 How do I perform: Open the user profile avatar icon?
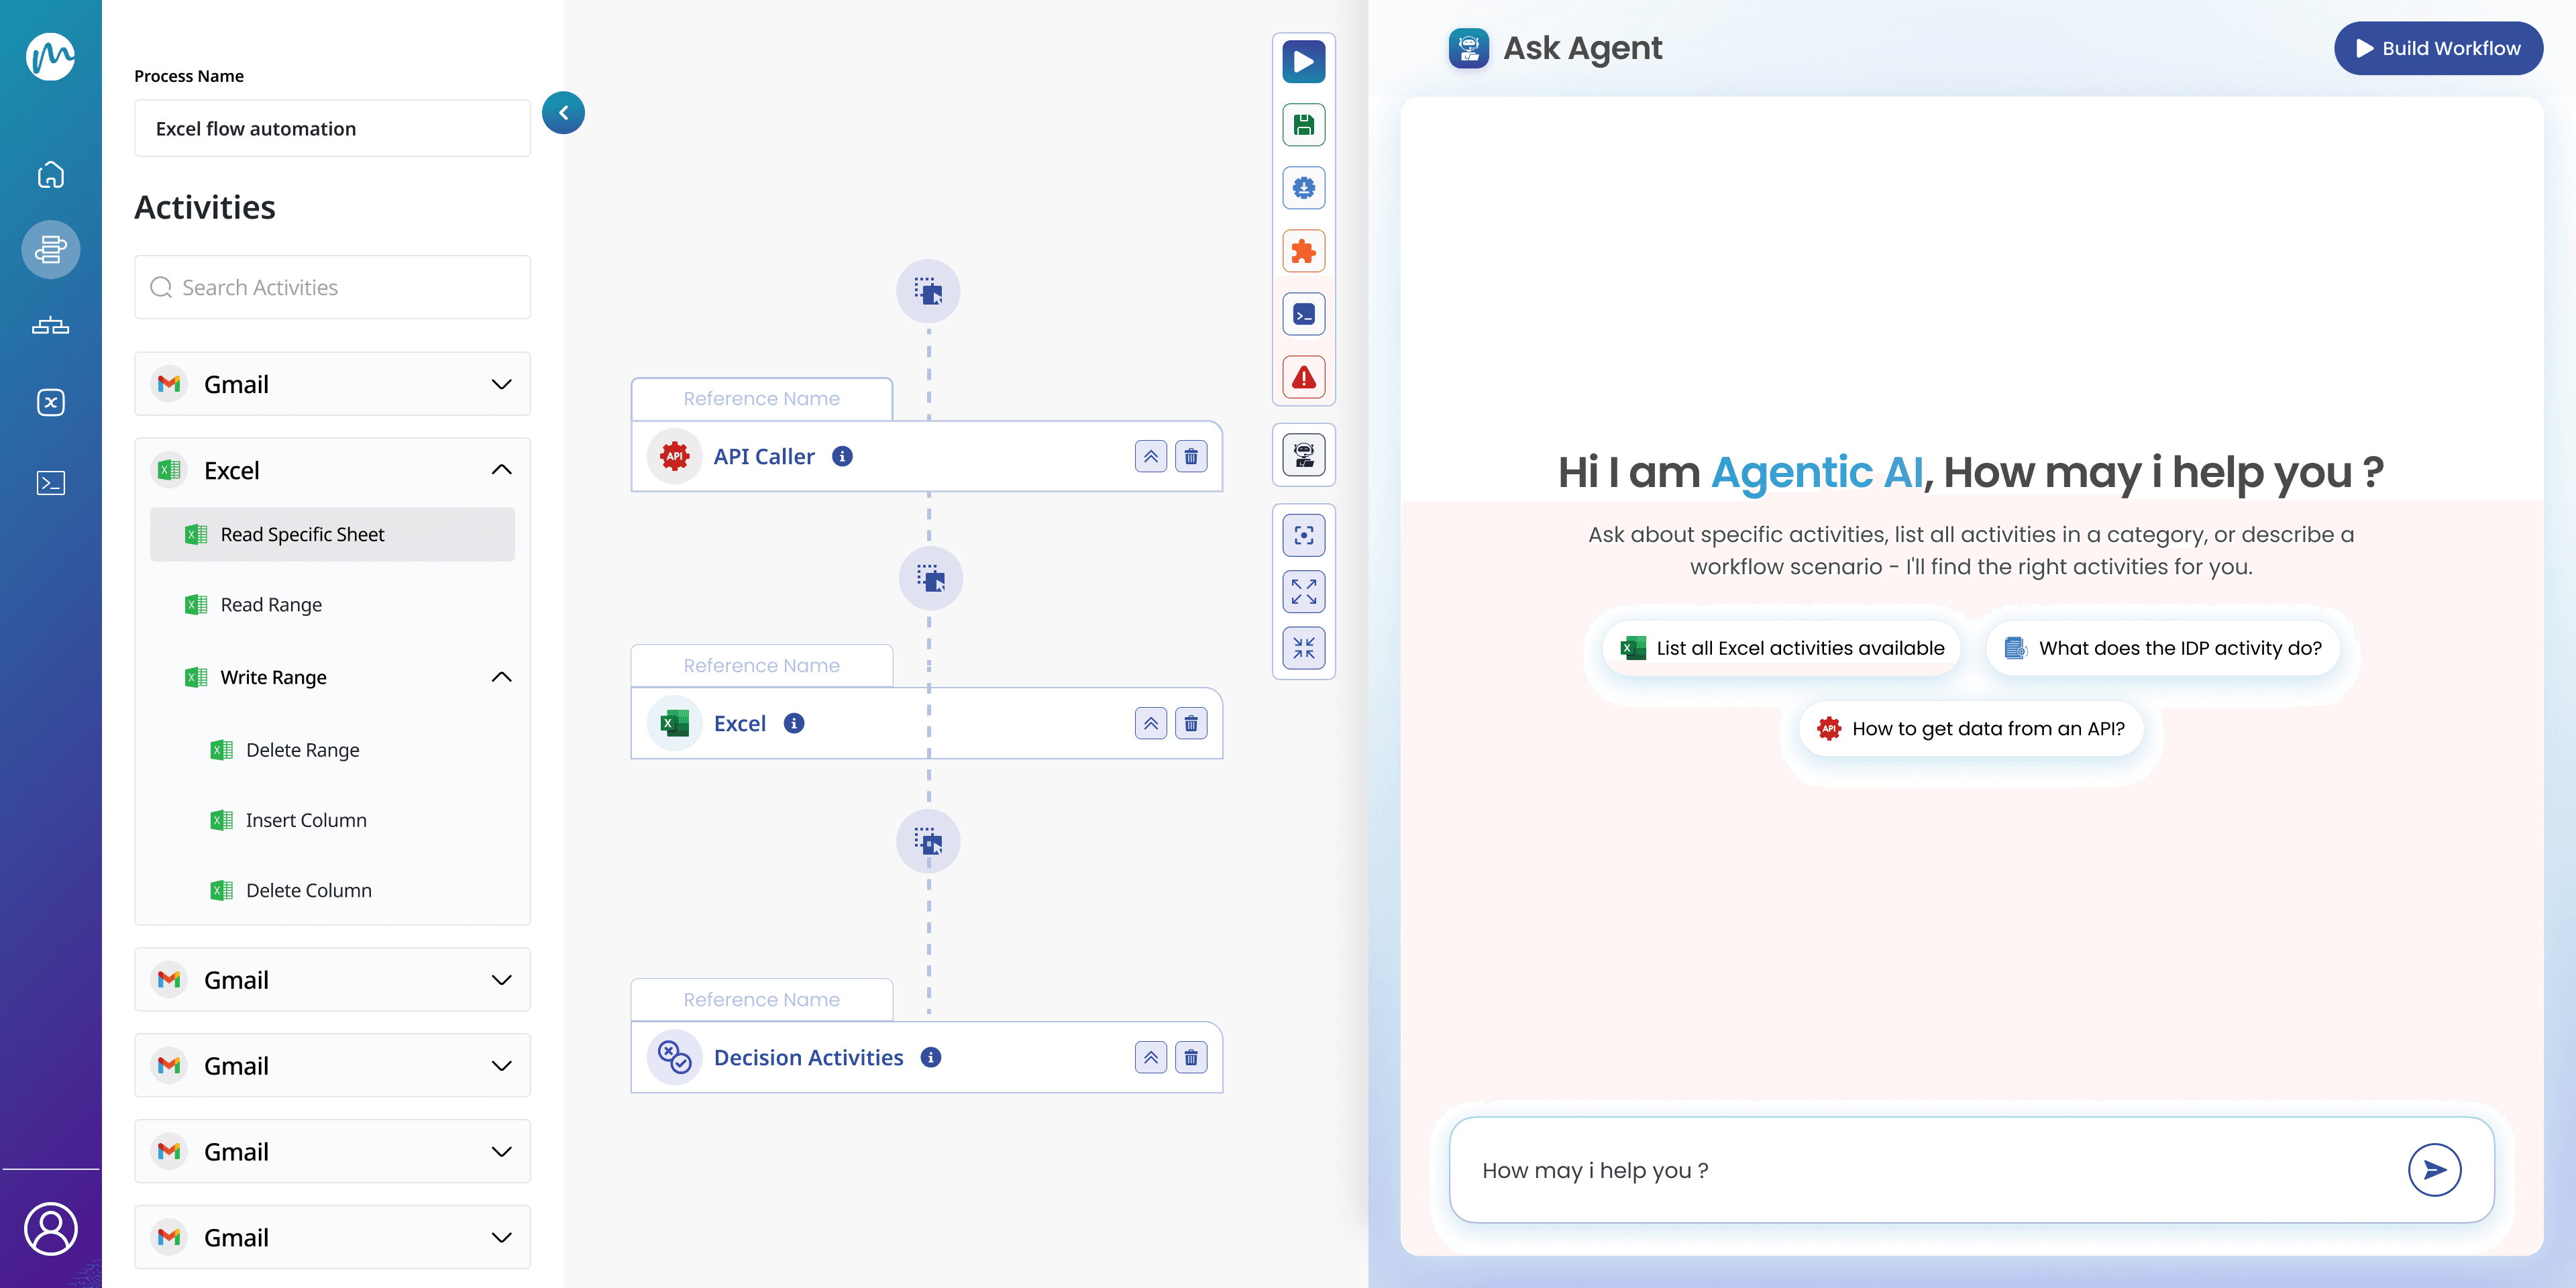(50, 1229)
